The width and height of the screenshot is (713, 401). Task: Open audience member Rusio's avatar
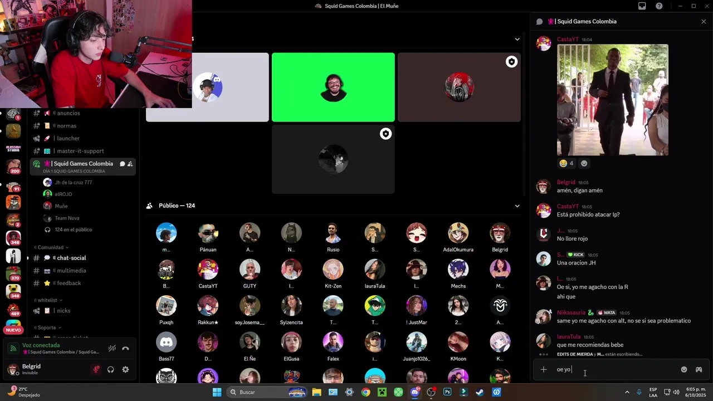[x=333, y=233]
